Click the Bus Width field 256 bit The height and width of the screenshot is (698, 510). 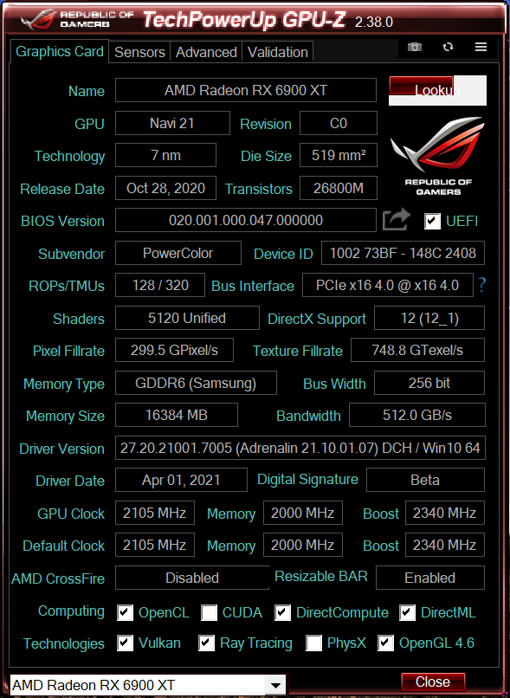(429, 384)
